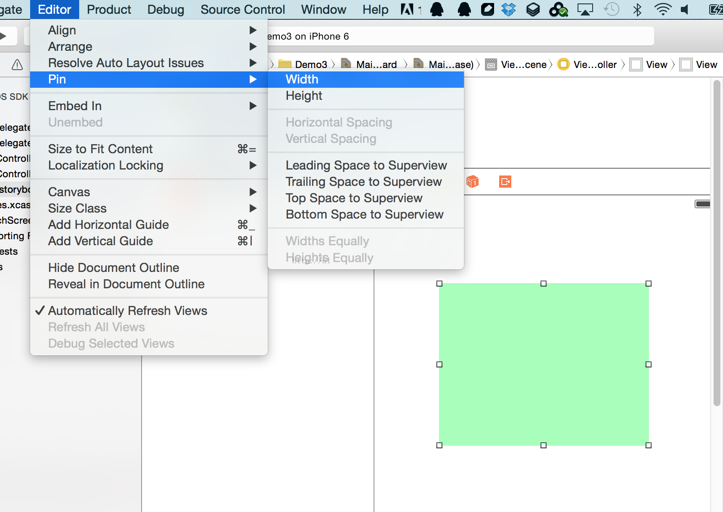
Task: Click the volume speaker icon
Action: (685, 9)
